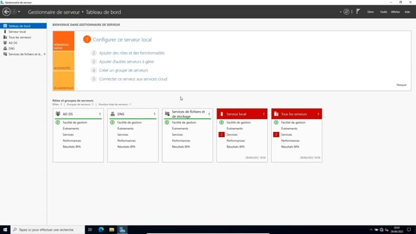
Task: Click Services de fichiers manageability status icon
Action: [x=167, y=122]
